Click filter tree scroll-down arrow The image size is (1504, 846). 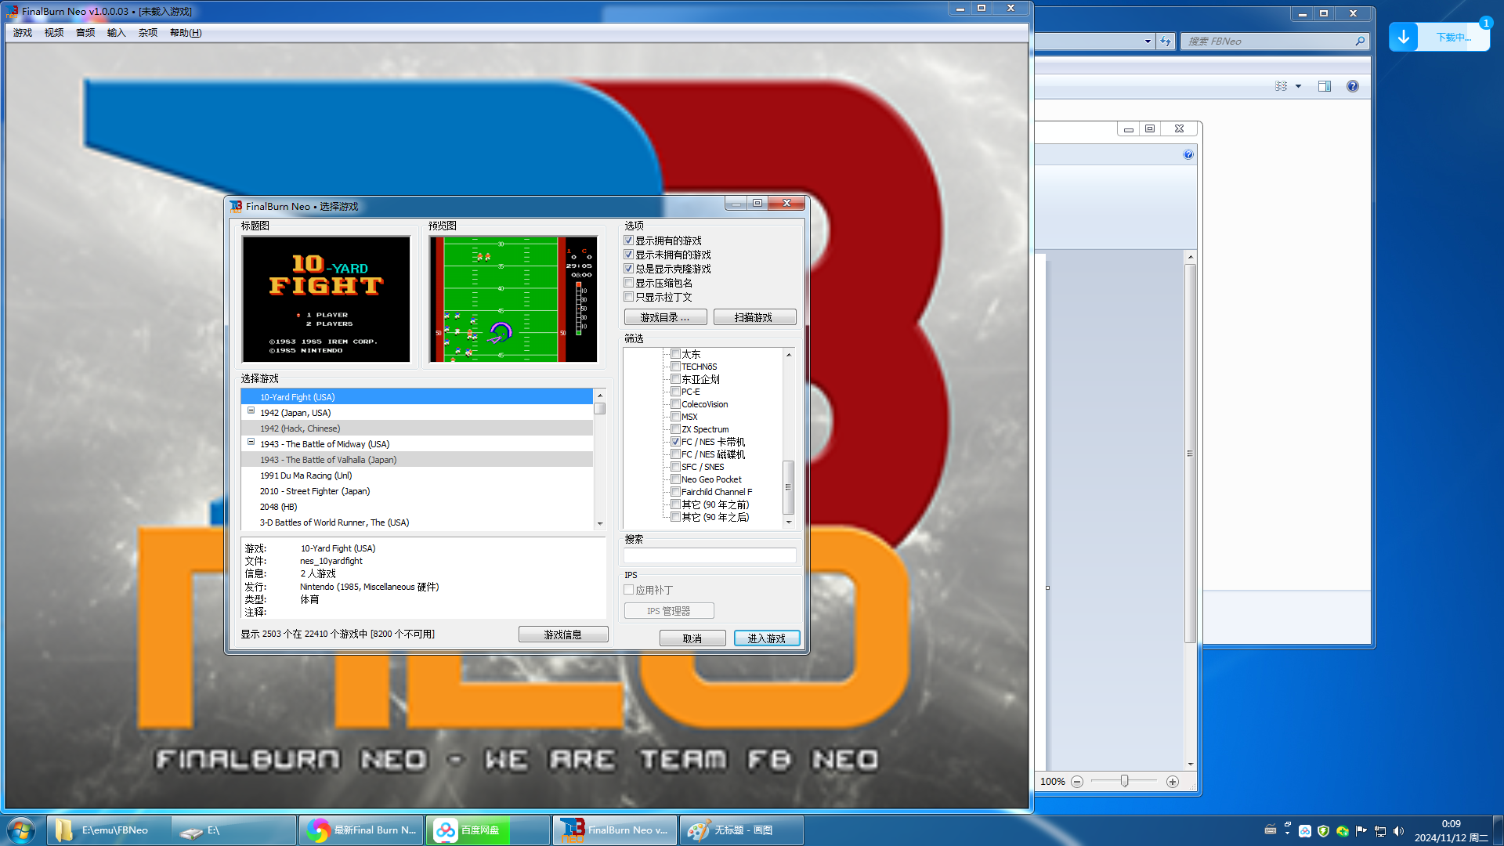[x=789, y=522]
